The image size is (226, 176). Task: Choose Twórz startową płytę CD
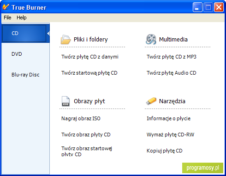(89, 73)
